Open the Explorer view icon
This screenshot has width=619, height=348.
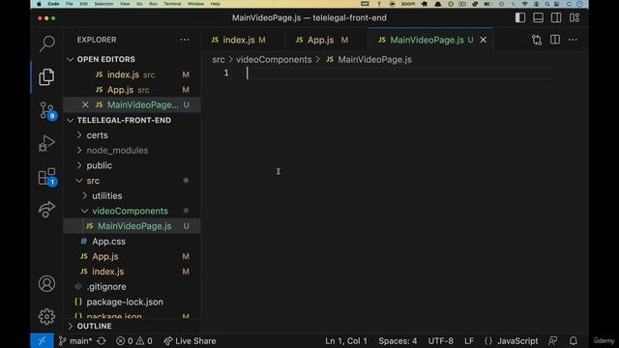click(46, 77)
